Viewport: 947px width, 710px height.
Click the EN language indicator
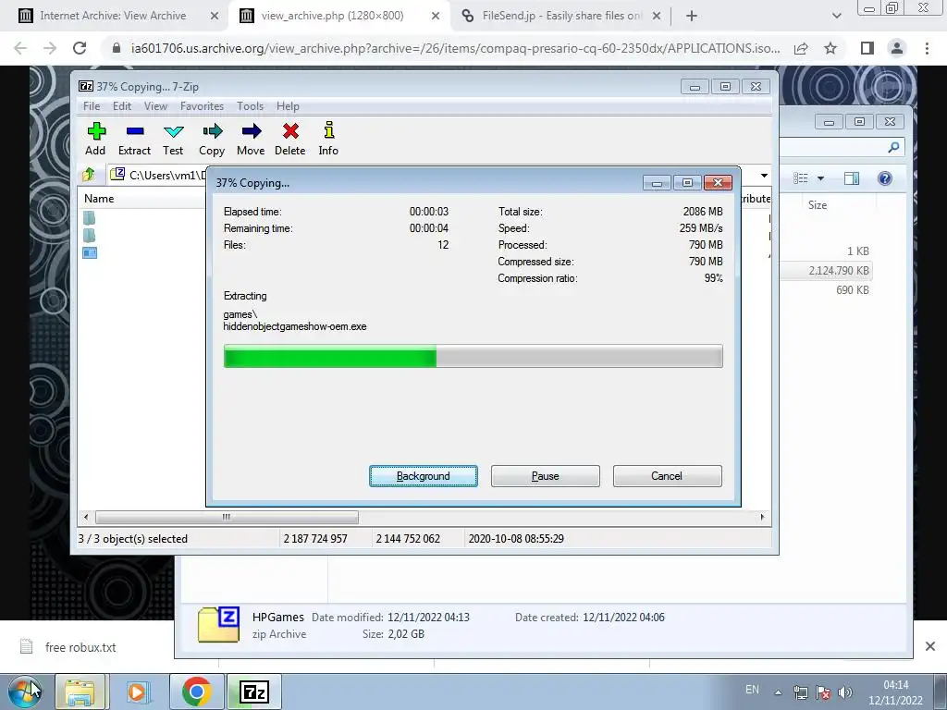coord(752,690)
